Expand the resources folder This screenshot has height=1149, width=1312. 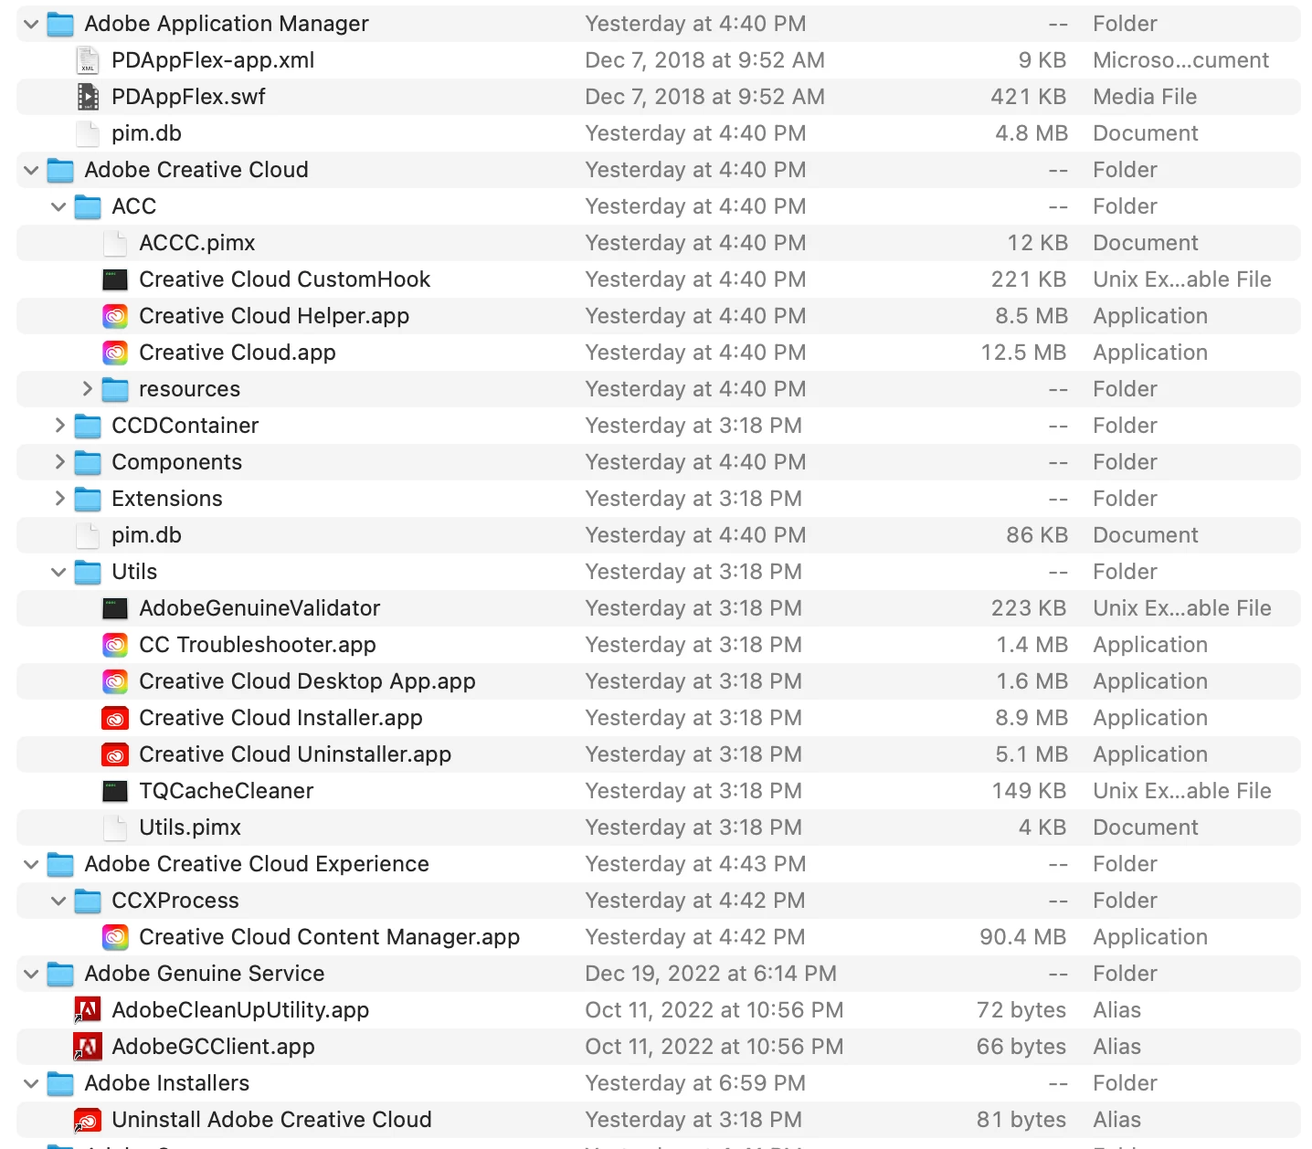tap(87, 389)
